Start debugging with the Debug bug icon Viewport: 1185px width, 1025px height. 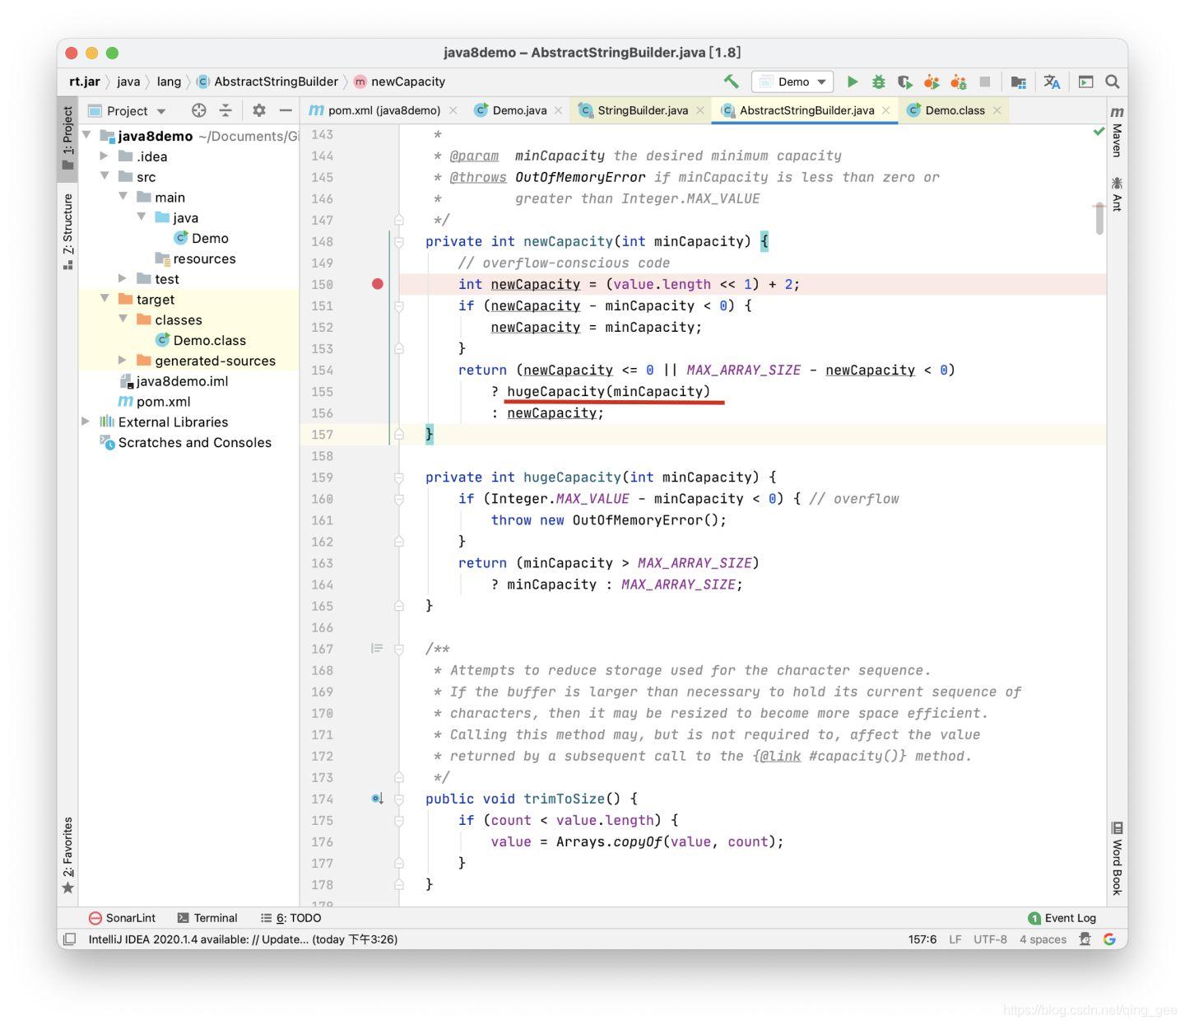pos(878,82)
